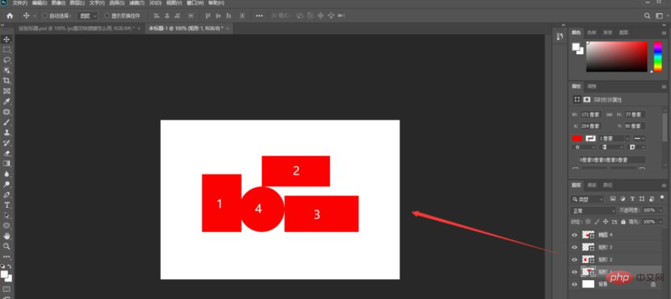The height and width of the screenshot is (299, 671).
Task: Click the W width field 171像素
Action: click(x=591, y=114)
